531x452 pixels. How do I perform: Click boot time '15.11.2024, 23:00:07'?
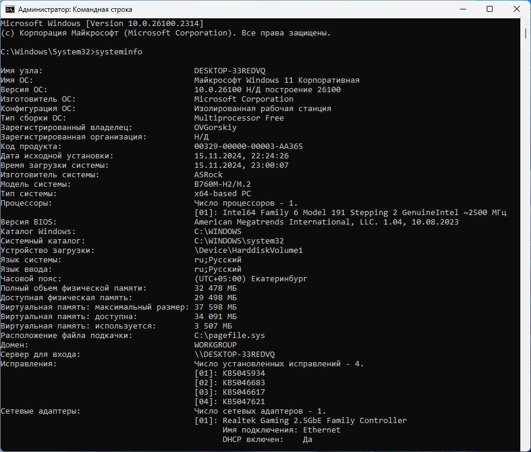[241, 165]
